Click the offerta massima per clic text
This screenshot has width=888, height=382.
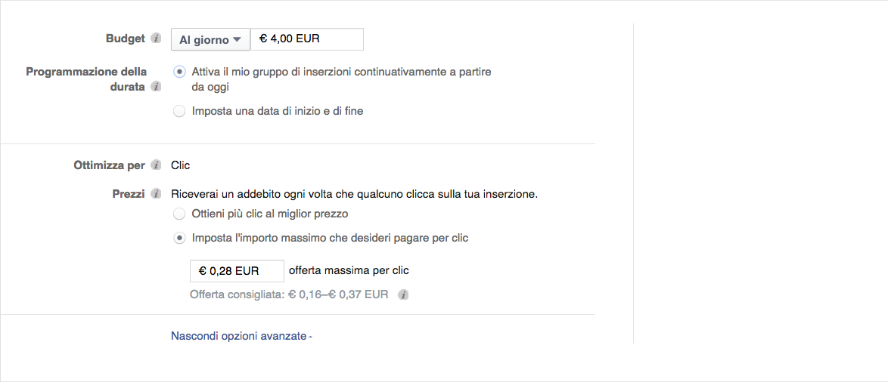(x=349, y=270)
